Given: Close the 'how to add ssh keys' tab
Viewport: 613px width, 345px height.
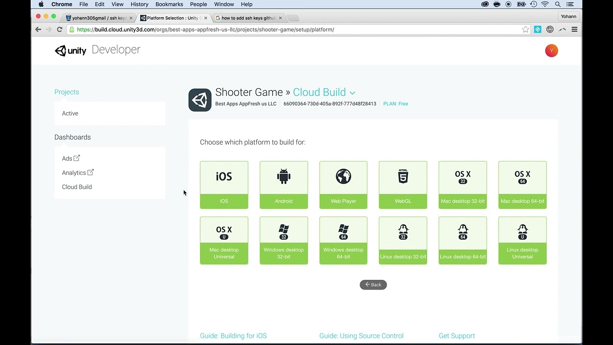Looking at the screenshot, I should pyautogui.click(x=281, y=18).
